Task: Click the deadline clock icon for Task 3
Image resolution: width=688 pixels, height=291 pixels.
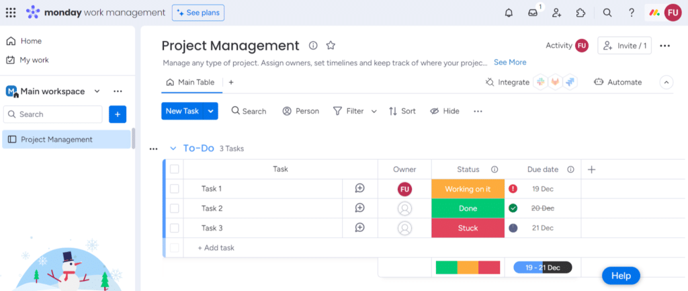Action: [513, 228]
